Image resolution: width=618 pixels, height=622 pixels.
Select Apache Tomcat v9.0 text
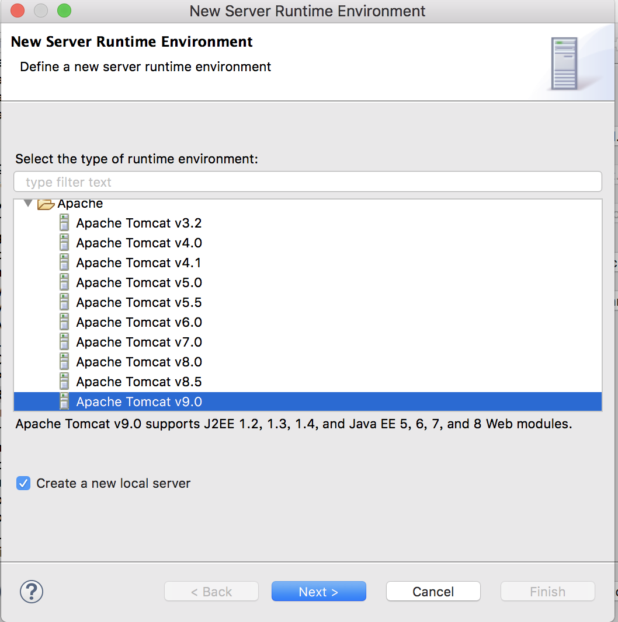139,401
